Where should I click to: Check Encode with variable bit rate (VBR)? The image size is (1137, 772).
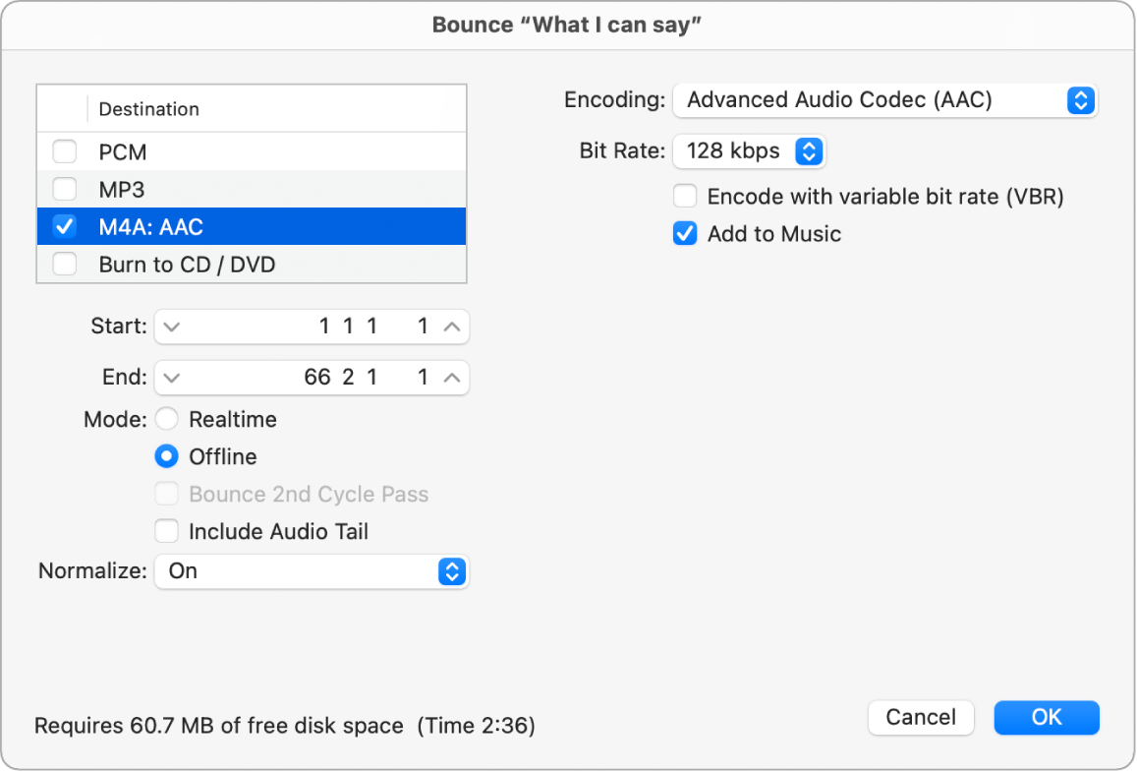coord(685,196)
